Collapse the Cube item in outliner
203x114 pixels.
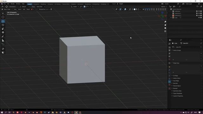pos(171,18)
